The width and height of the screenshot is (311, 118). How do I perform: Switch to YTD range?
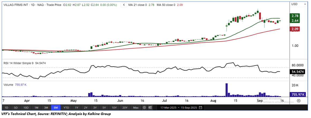coord(66,108)
